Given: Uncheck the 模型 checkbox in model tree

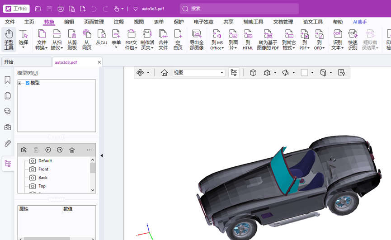Looking at the screenshot, I should 28,83.
